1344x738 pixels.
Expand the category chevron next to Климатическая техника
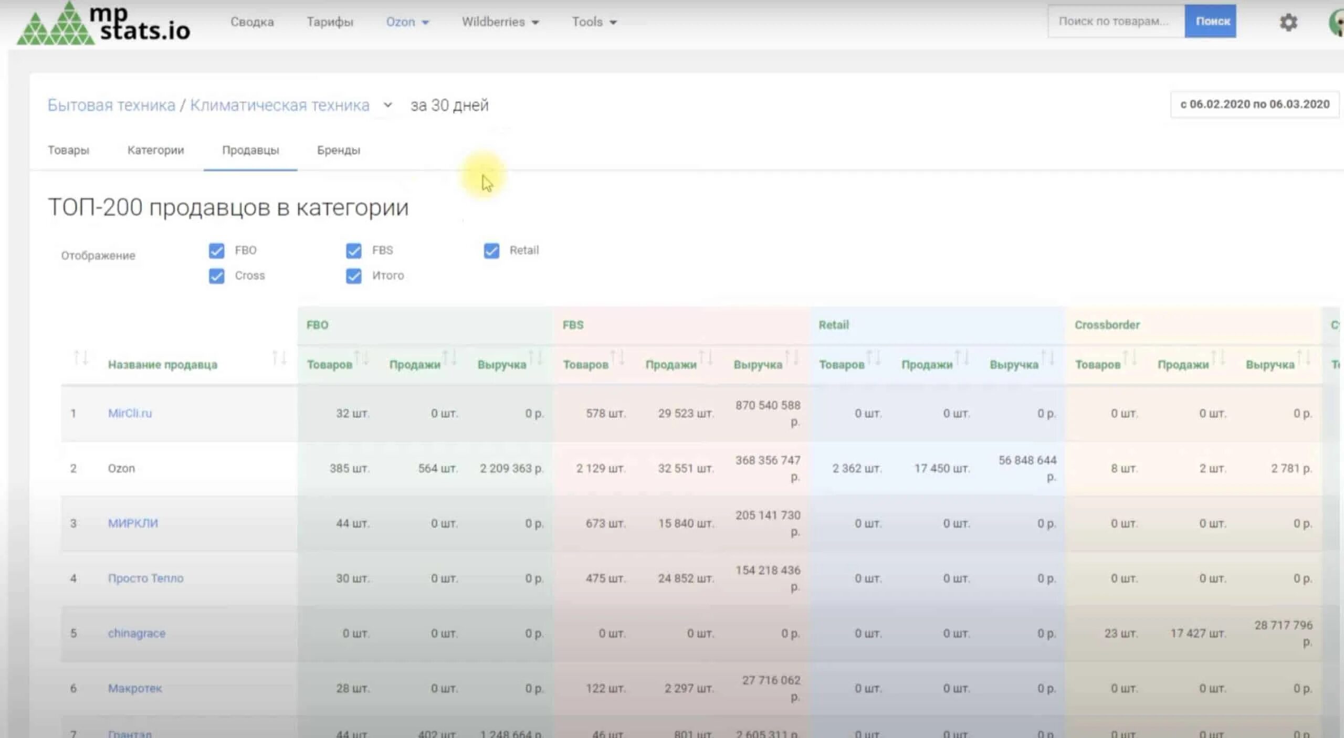pos(387,105)
